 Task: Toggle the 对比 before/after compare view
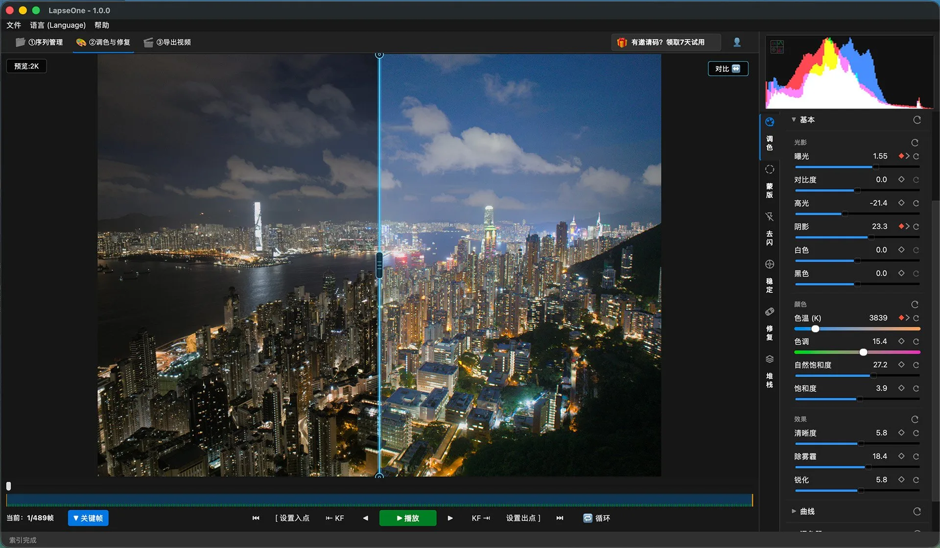point(728,69)
